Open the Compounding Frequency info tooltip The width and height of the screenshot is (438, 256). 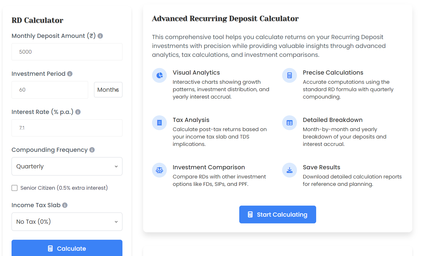point(92,150)
